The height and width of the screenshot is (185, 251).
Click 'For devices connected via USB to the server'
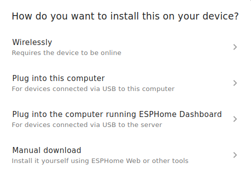pyautogui.click(x=87, y=125)
